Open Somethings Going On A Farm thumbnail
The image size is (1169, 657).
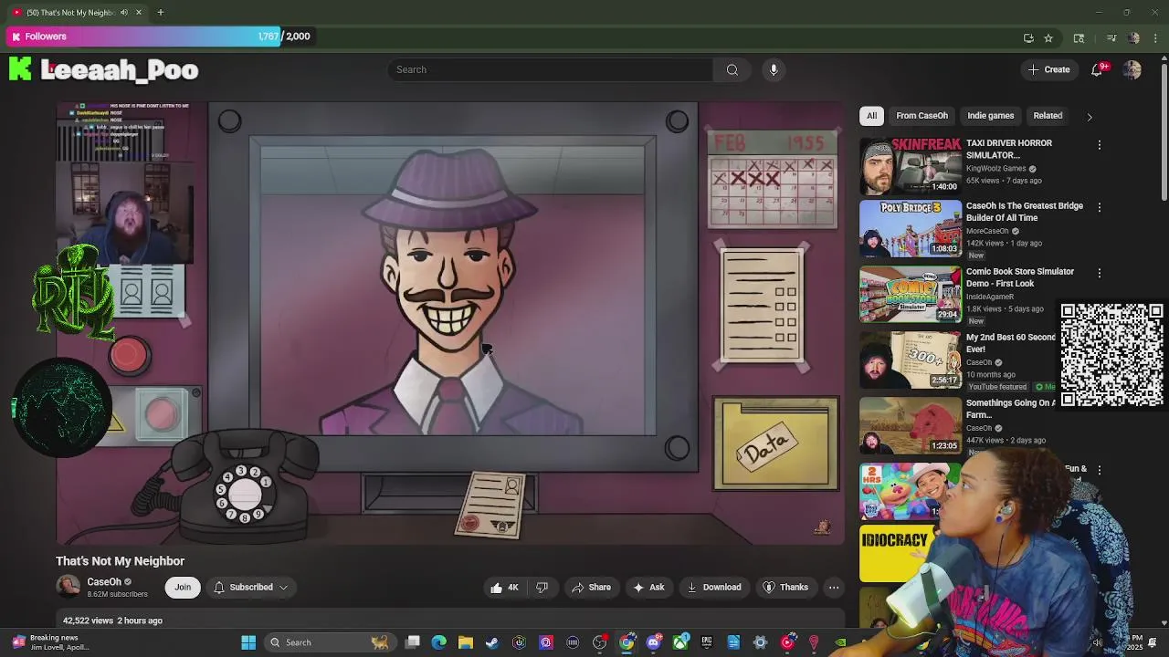(911, 425)
